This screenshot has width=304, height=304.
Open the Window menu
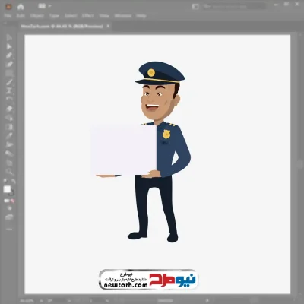pos(123,16)
